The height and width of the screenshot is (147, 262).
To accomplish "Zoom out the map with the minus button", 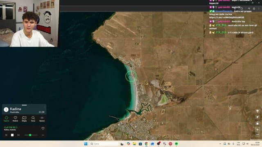I will click(x=257, y=134).
